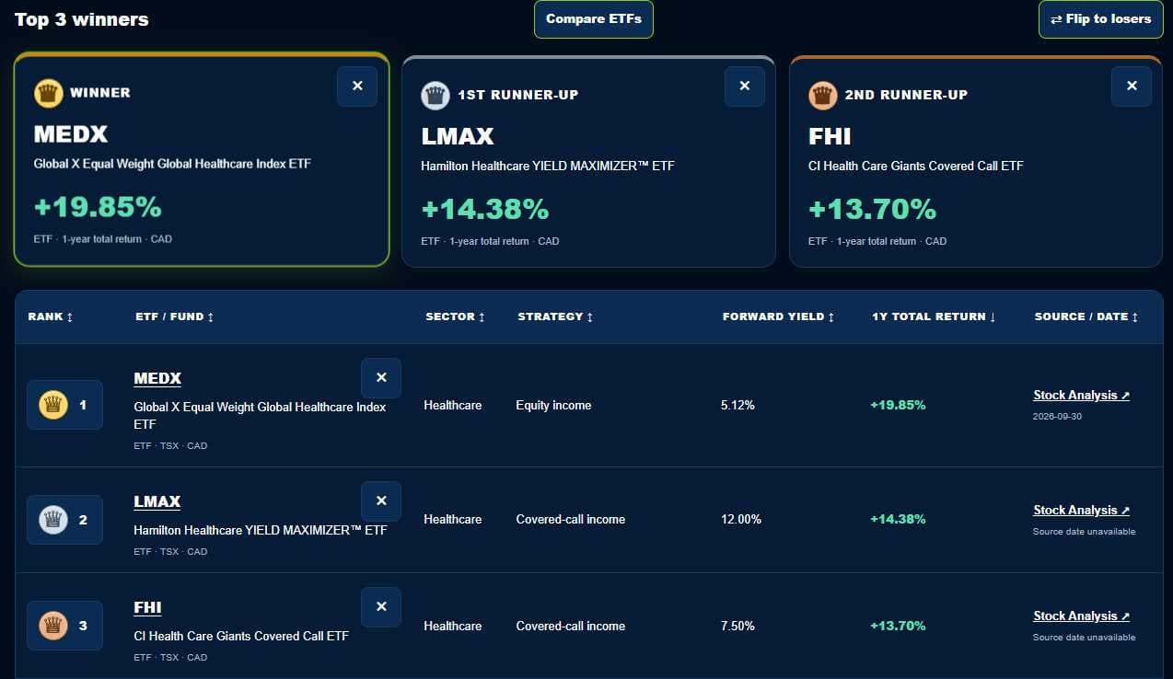Sort by 1Y Total Return header
Viewport: 1173px width, 679px height.
pyautogui.click(x=935, y=316)
